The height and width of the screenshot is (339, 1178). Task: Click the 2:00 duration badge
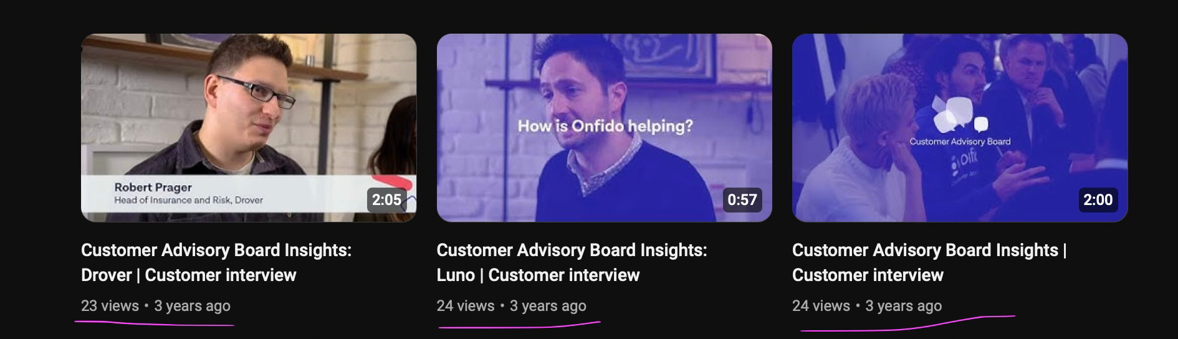click(x=1098, y=200)
